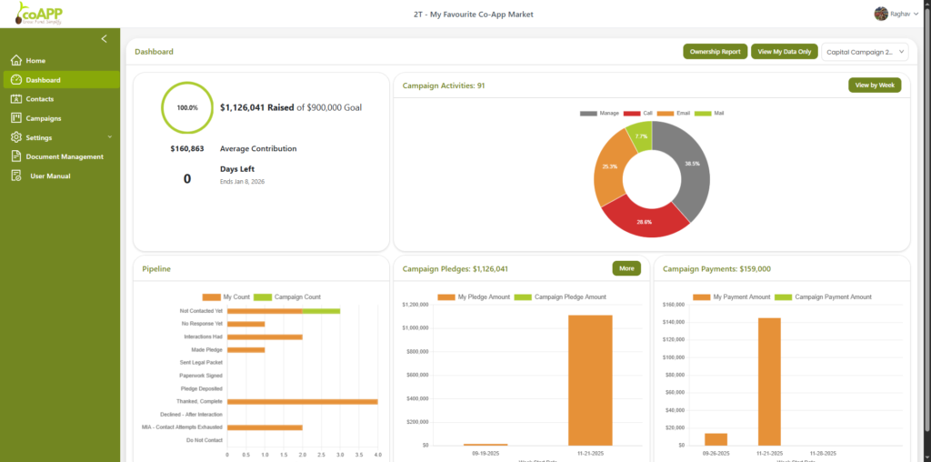
Task: Toggle My Payment Amount legend
Action: coord(702,296)
